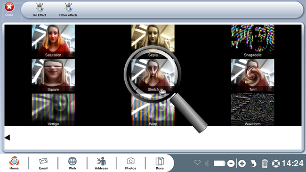306x172 pixels.
Task: Choose the Saturation effect thumbnail
Action: point(53,41)
